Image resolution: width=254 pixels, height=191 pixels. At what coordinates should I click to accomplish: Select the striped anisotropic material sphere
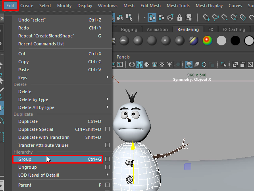pos(193,40)
